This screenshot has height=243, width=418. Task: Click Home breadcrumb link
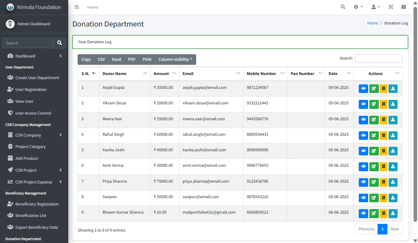click(372, 23)
